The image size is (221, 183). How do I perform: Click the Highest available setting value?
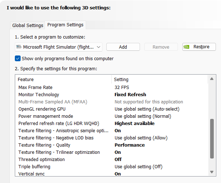click(x=135, y=124)
